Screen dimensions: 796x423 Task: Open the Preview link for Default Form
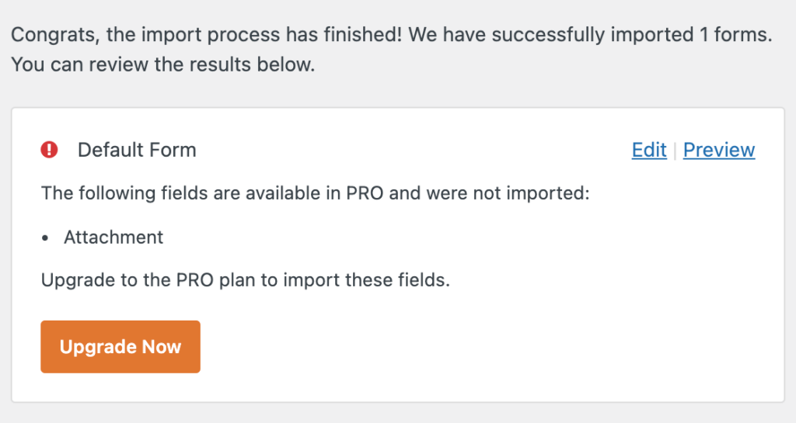point(719,150)
